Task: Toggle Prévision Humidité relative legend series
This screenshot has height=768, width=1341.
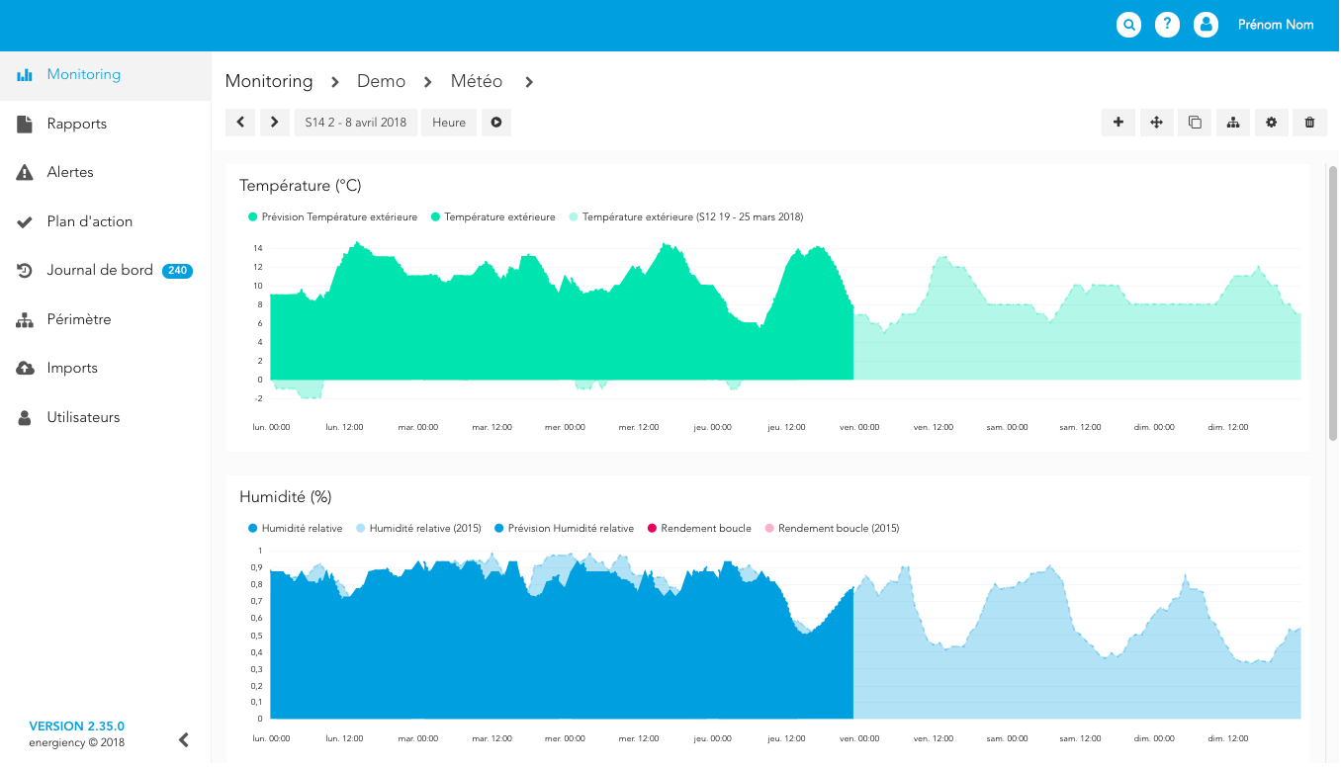Action: point(564,528)
